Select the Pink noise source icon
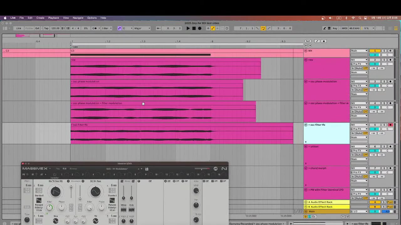Screen dimensions: 401x225 (x=132, y=209)
